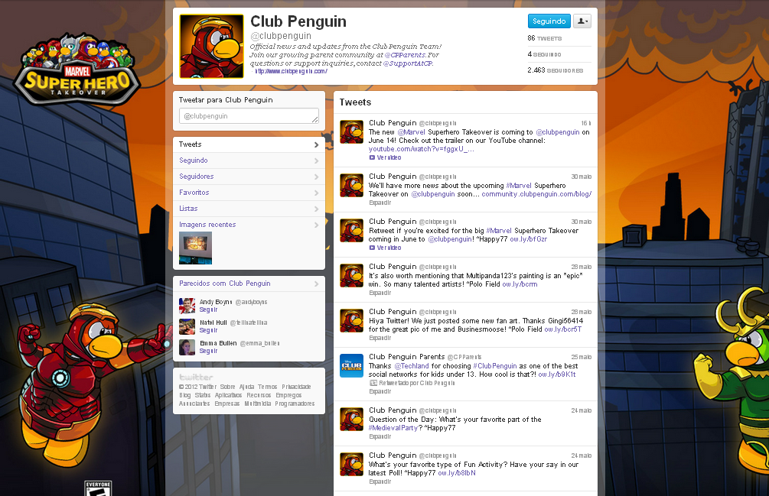Open Listas in sidebar
This screenshot has height=496, width=769.
[249, 209]
